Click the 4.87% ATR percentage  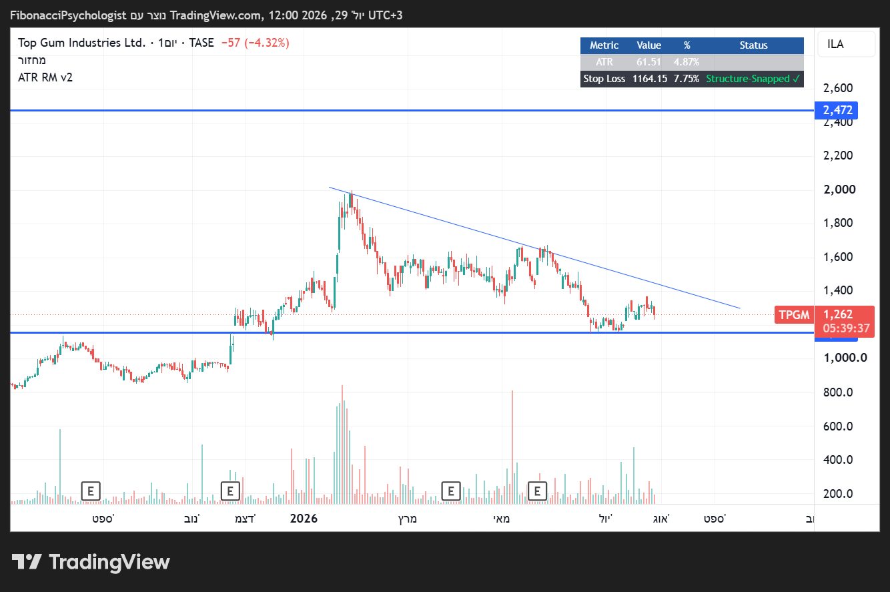click(x=687, y=62)
